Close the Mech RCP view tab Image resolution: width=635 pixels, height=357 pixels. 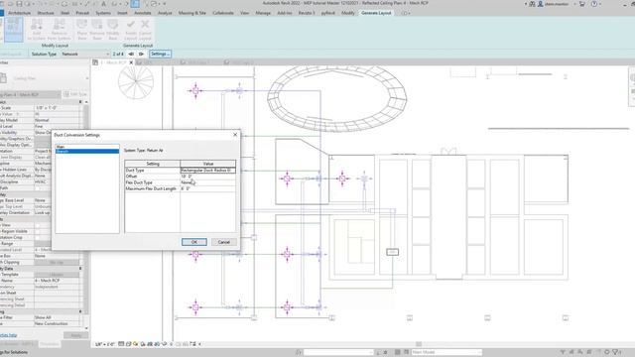pos(131,62)
